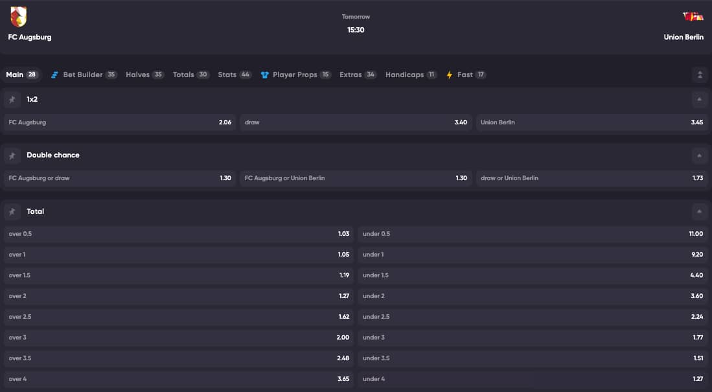The image size is (712, 392).
Task: Switch to the Bet Builder tab
Action: pos(84,75)
